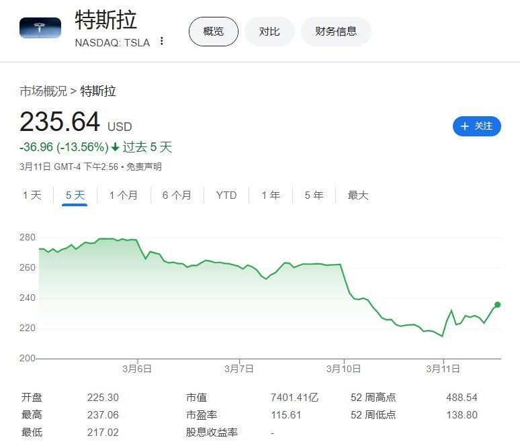Click the NASDAQ: TSLA ticker text

(x=112, y=43)
